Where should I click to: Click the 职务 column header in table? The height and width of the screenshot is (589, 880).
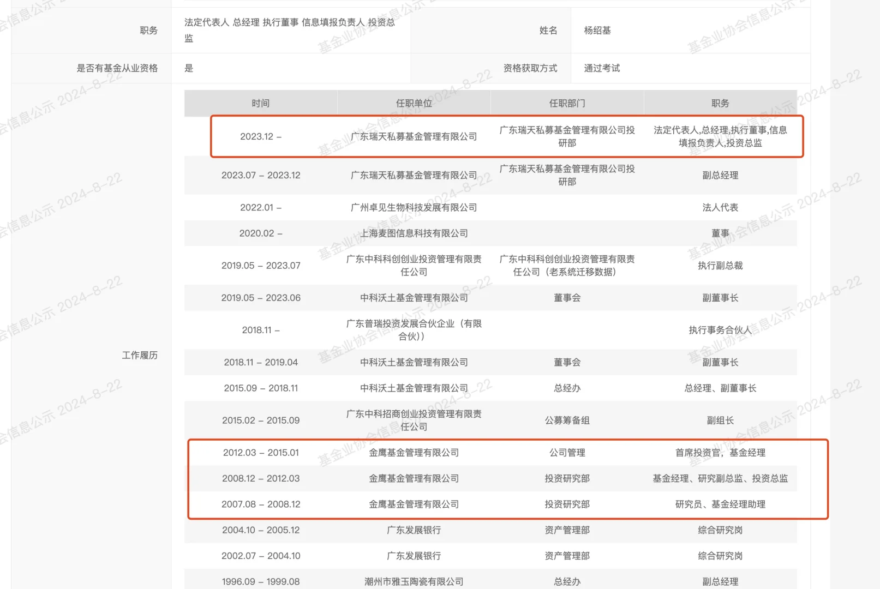coord(720,103)
